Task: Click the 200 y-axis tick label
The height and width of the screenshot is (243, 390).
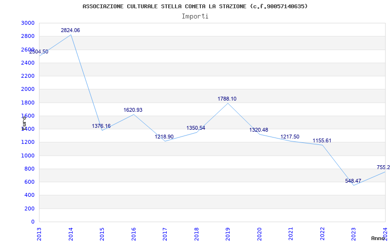Action: click(x=30, y=209)
